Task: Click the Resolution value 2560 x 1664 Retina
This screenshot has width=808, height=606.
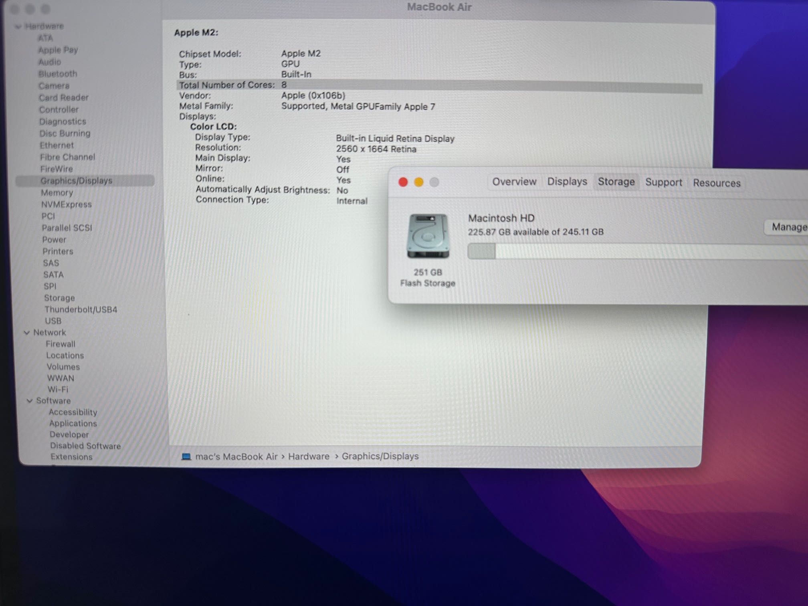Action: click(x=376, y=149)
